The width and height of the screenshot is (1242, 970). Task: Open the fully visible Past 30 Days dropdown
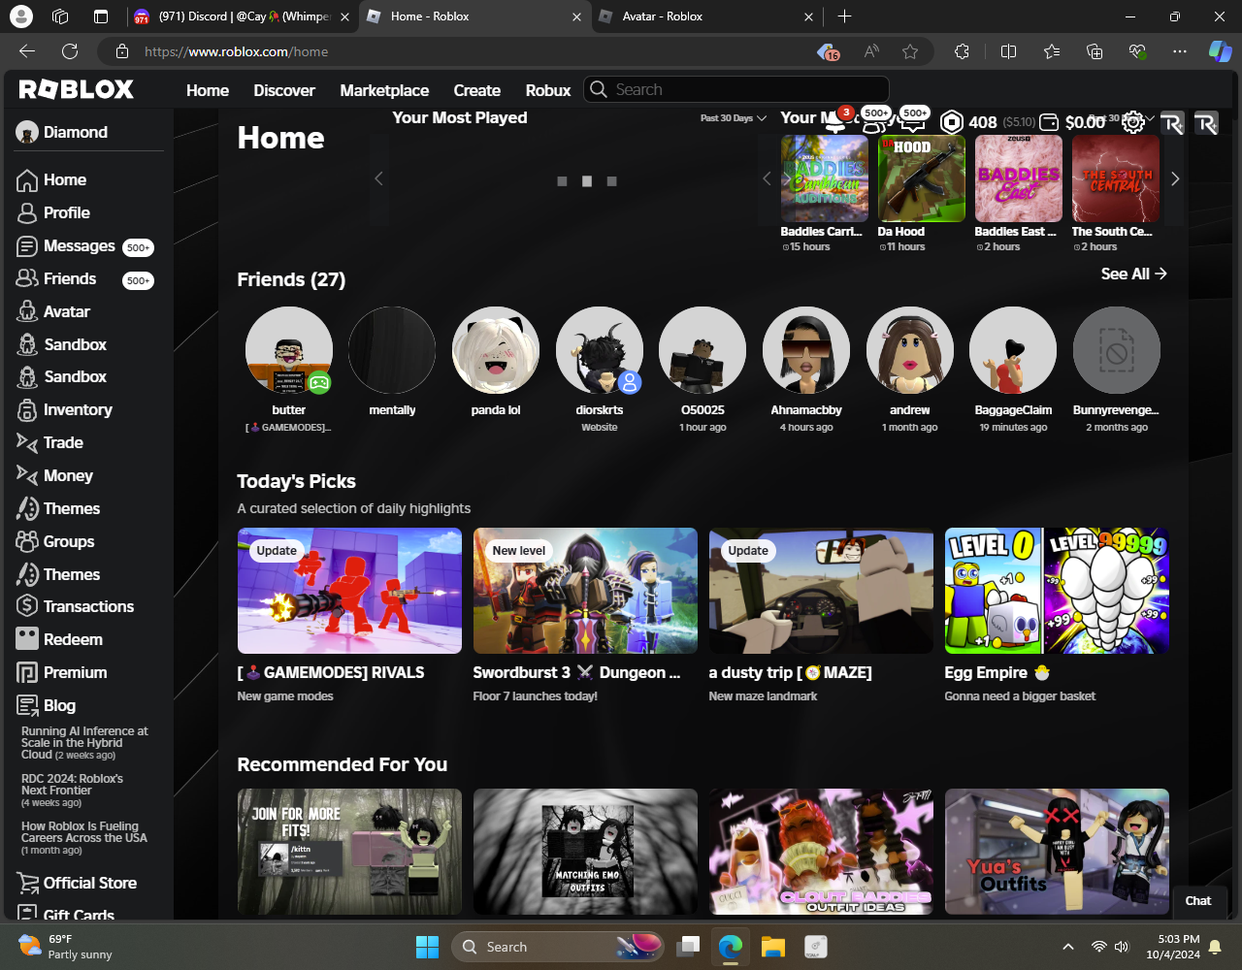pyautogui.click(x=734, y=118)
